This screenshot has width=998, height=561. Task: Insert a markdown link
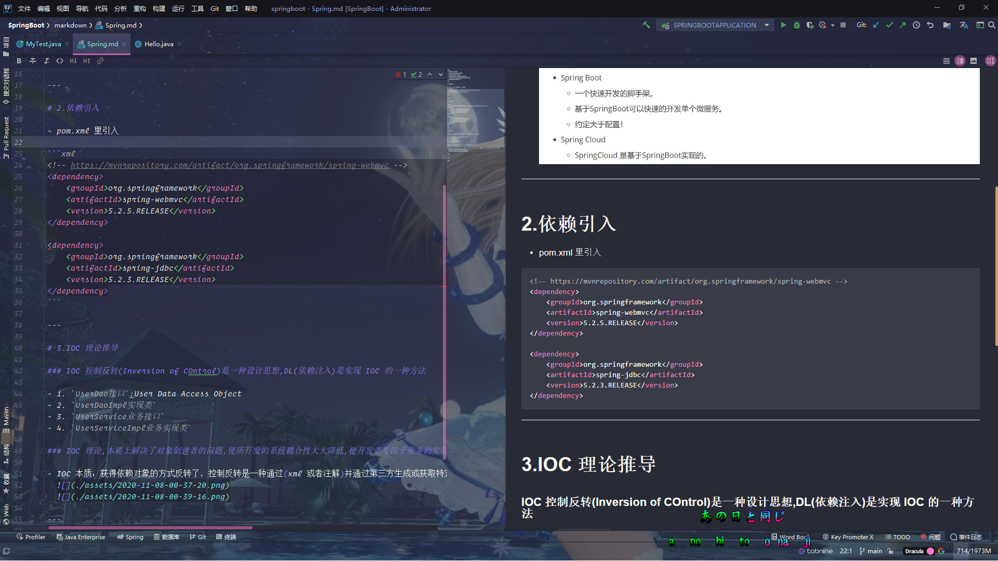(100, 61)
